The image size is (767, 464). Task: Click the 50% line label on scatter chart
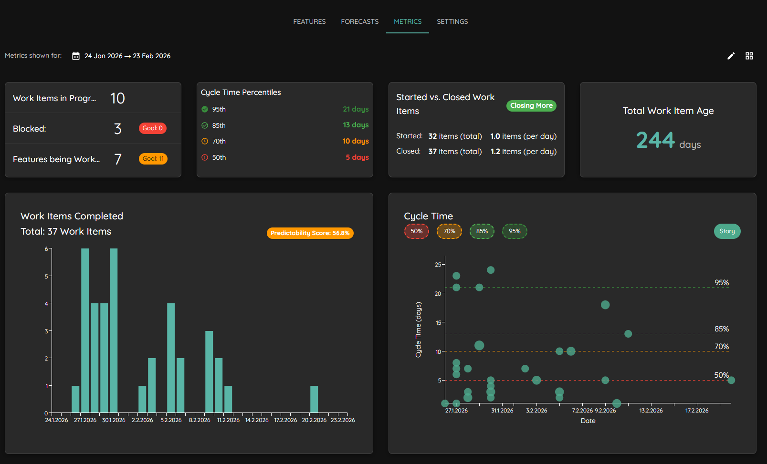click(x=721, y=375)
